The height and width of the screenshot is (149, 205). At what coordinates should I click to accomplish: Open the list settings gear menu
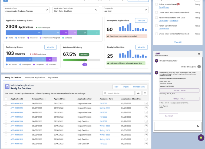[138, 93]
